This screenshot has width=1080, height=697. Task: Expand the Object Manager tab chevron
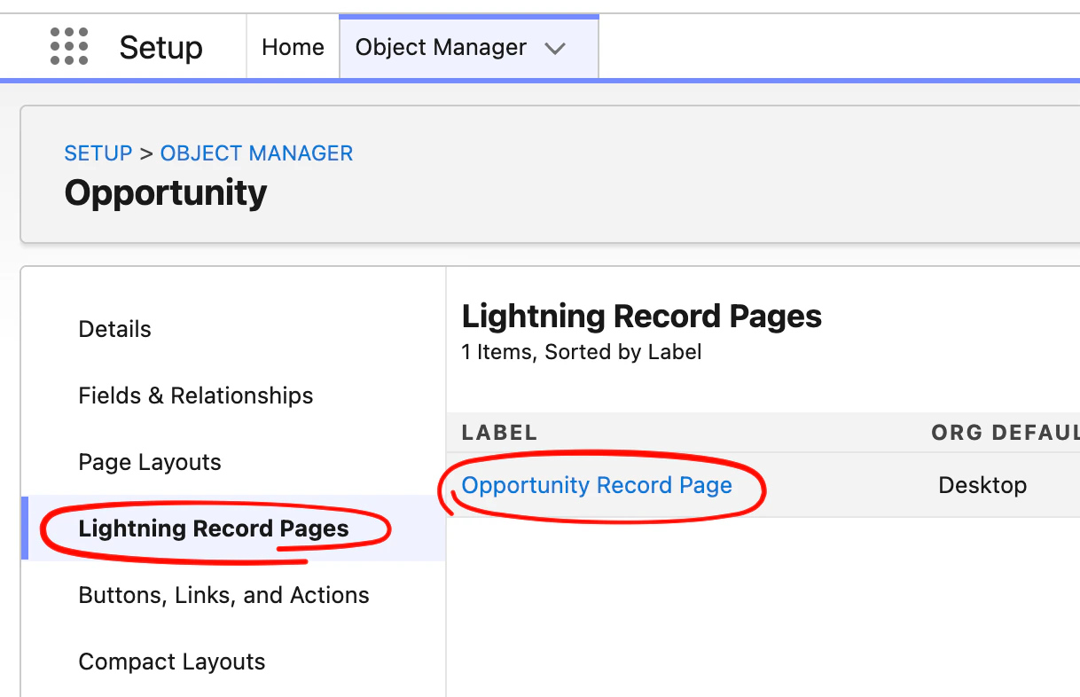click(555, 49)
